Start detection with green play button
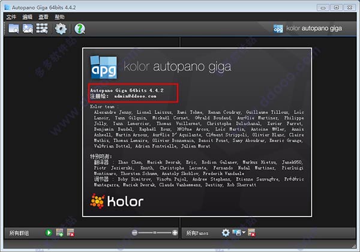The height and width of the screenshot is (252, 360). [x=49, y=233]
